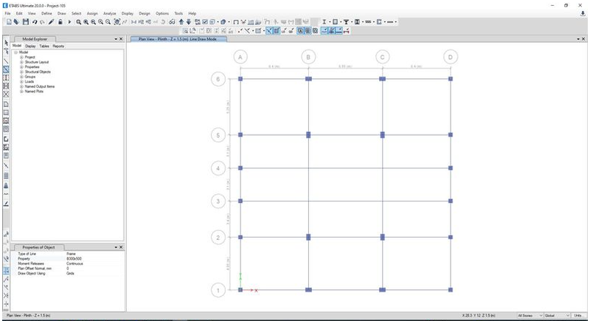The width and height of the screenshot is (590, 321).
Task: Expand the Structural Objects node
Action: pos(21,72)
